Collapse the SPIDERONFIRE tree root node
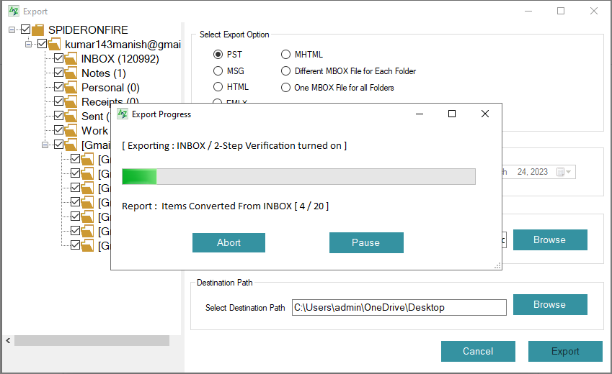The height and width of the screenshot is (374, 612). coord(12,30)
